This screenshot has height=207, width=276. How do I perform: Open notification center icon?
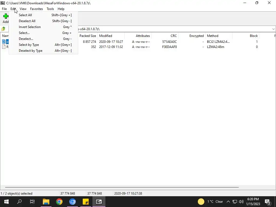(268, 202)
